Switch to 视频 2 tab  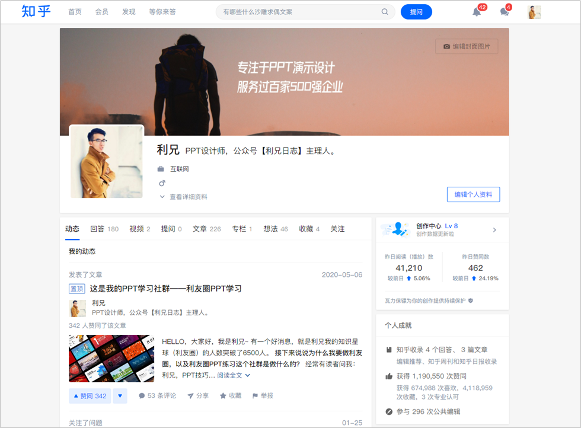tap(140, 229)
